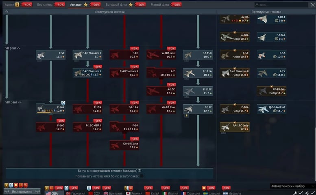
Task: Click the A-10C aircraft card
Action: pyautogui.click(x=161, y=91)
